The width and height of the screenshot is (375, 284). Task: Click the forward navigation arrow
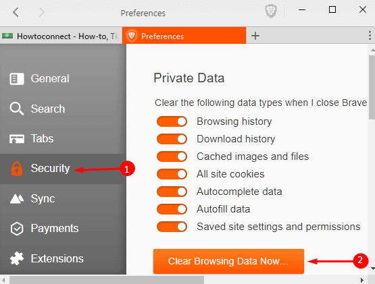point(42,12)
